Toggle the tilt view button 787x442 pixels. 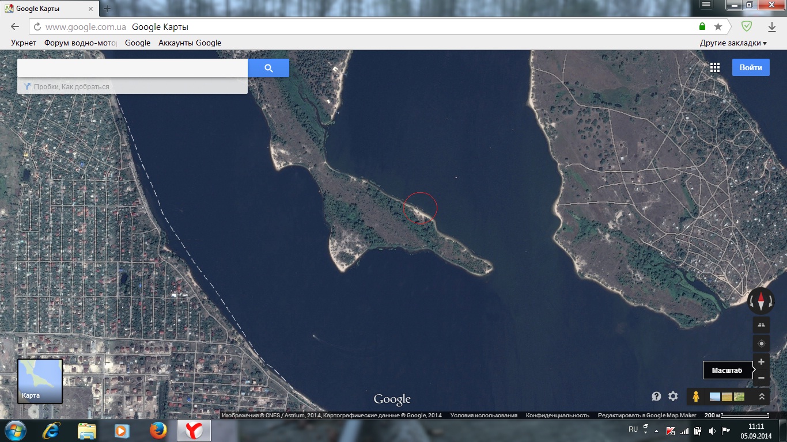761,325
